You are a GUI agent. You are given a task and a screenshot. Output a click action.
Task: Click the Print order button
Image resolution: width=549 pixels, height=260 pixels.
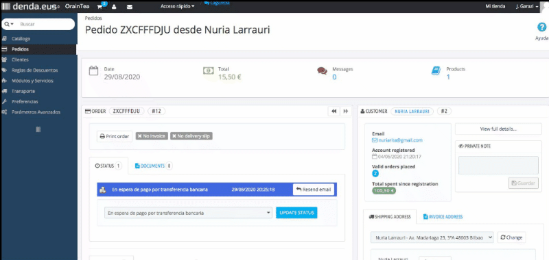[115, 136]
